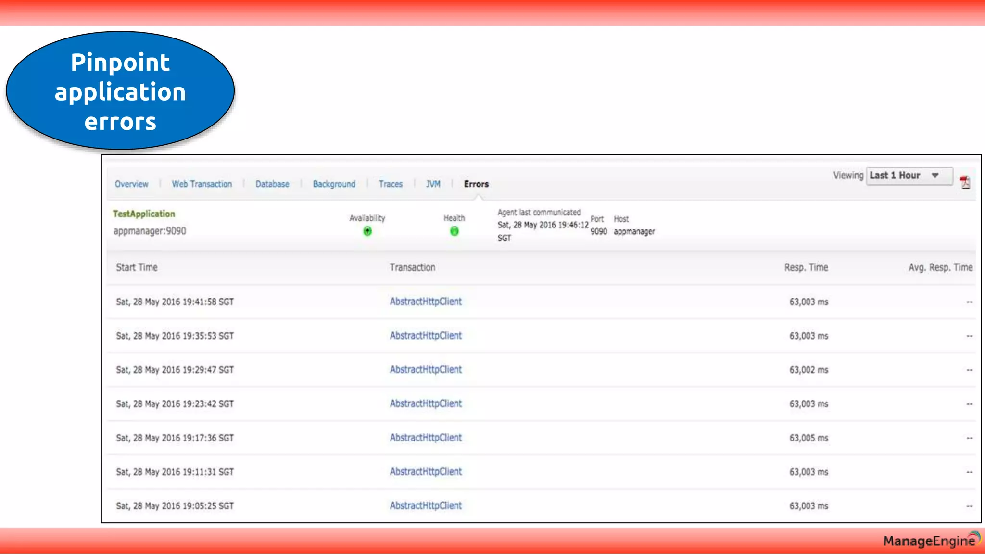Click the green Health status icon

tap(454, 231)
